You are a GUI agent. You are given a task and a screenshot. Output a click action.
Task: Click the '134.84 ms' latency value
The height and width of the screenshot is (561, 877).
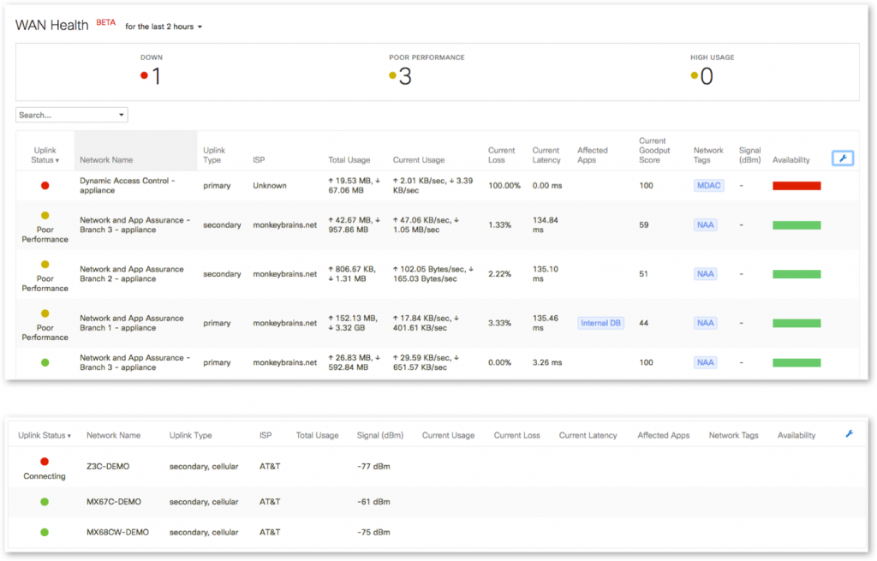pos(546,225)
